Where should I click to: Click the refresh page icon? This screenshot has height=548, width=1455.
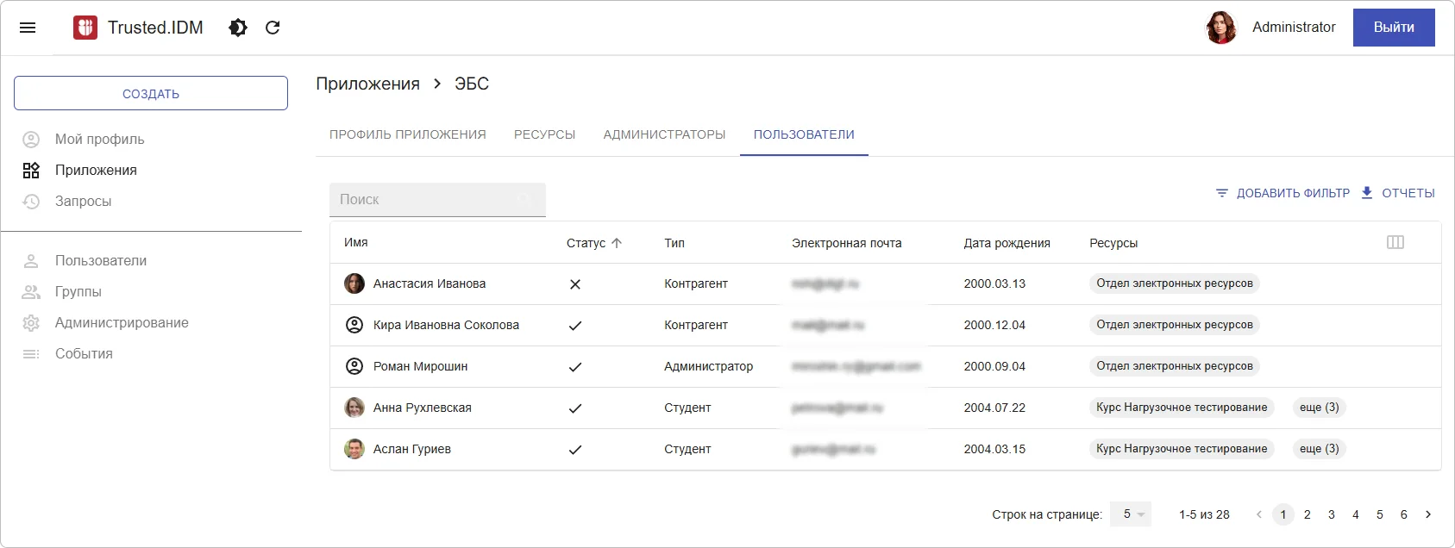coord(273,28)
